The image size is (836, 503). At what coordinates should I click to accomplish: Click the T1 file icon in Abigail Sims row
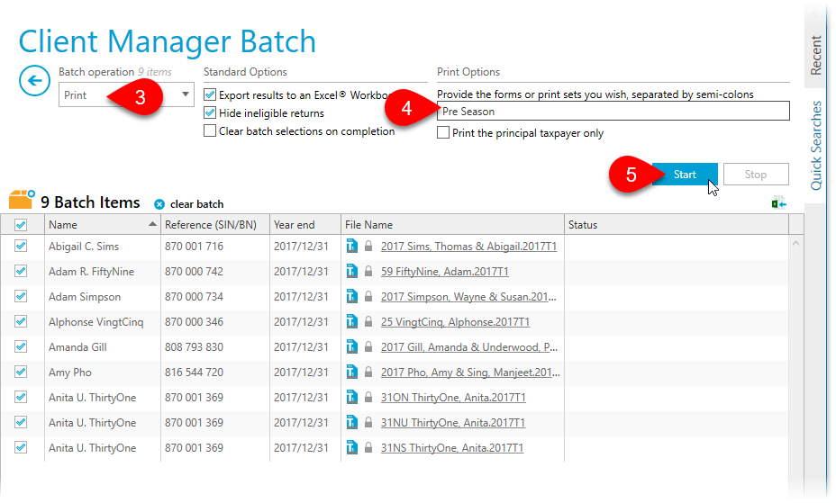click(352, 246)
